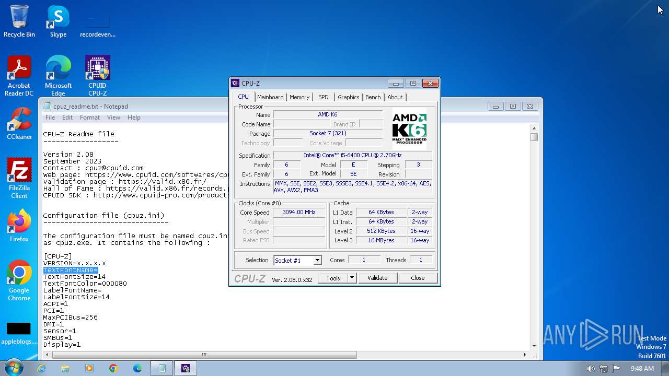Click the highlighted TextFontName= line
This screenshot has width=669, height=376.
point(71,270)
